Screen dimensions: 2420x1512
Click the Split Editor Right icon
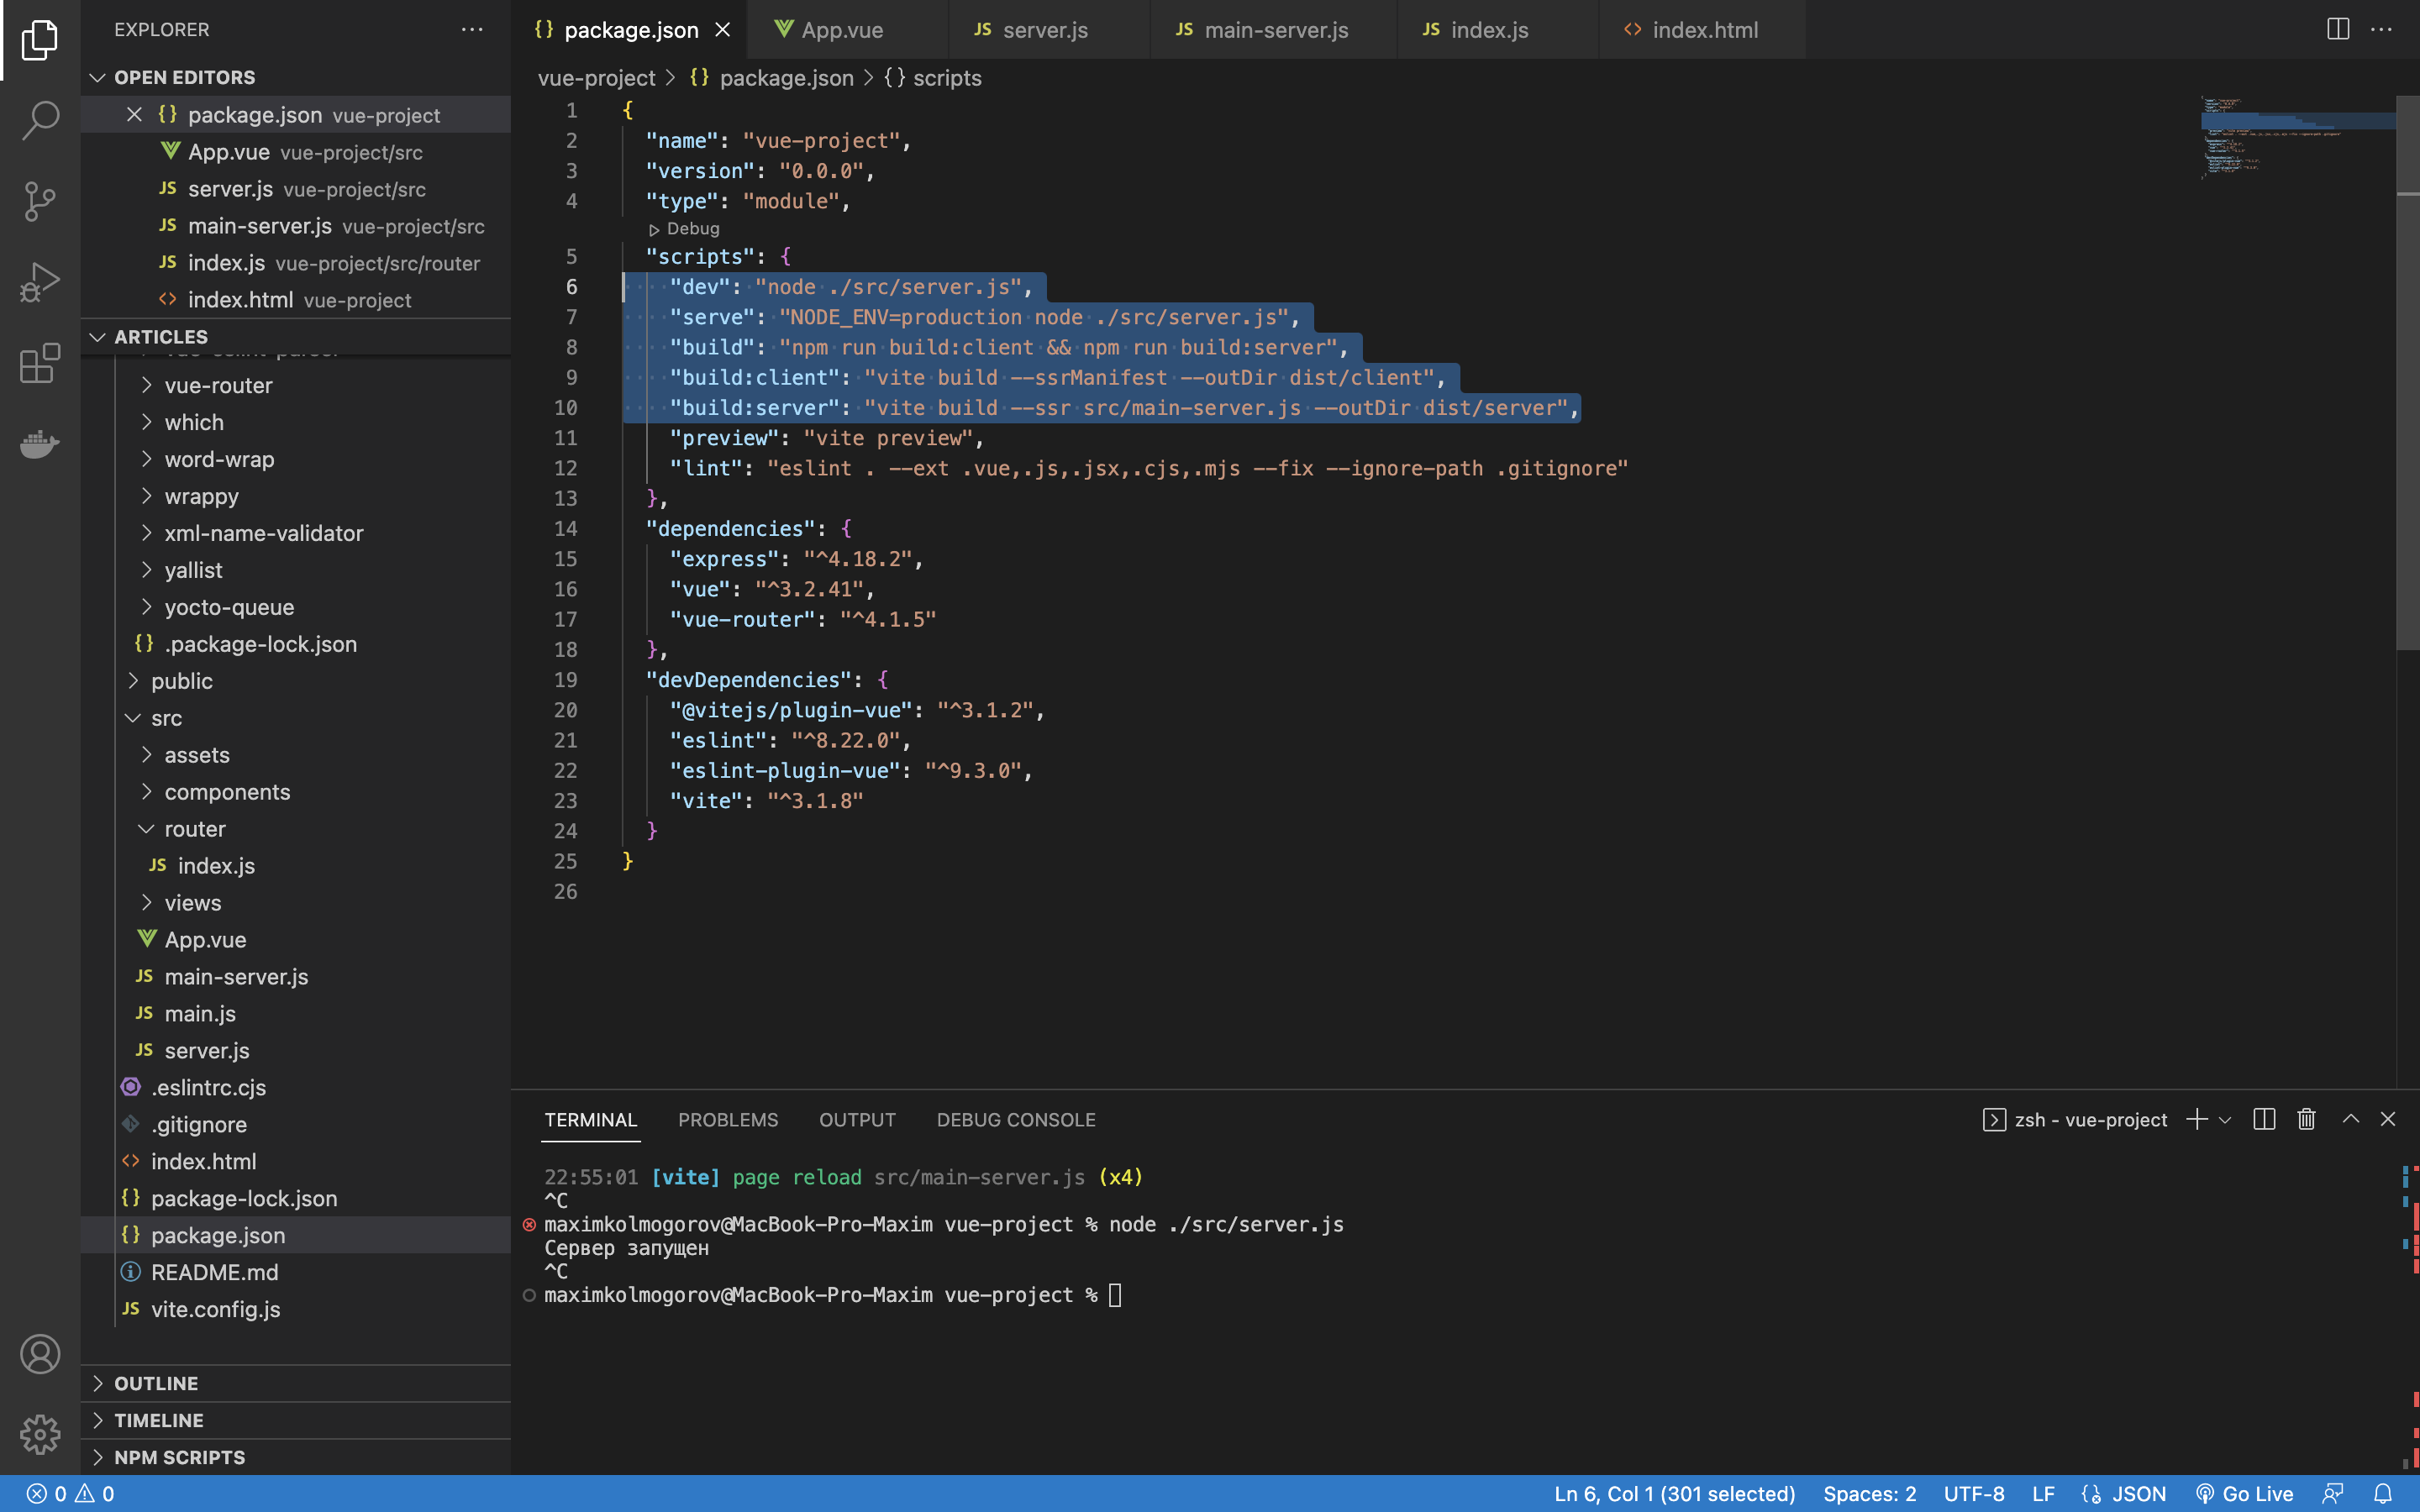coord(2338,30)
